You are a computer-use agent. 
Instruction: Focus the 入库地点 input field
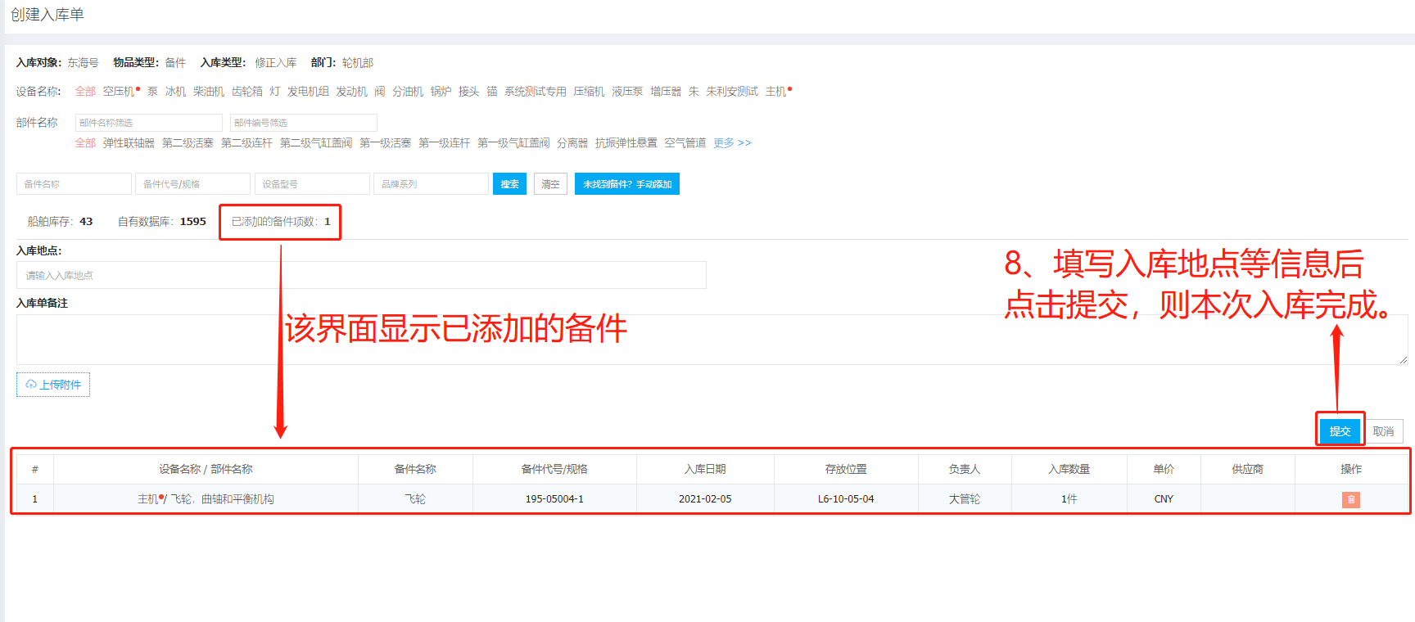point(361,275)
